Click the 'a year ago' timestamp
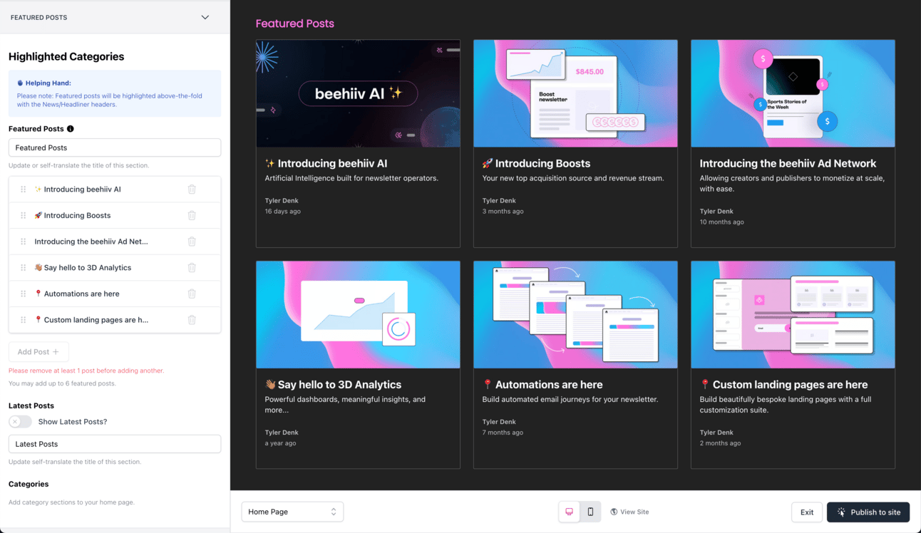Image resolution: width=921 pixels, height=533 pixels. pos(280,443)
